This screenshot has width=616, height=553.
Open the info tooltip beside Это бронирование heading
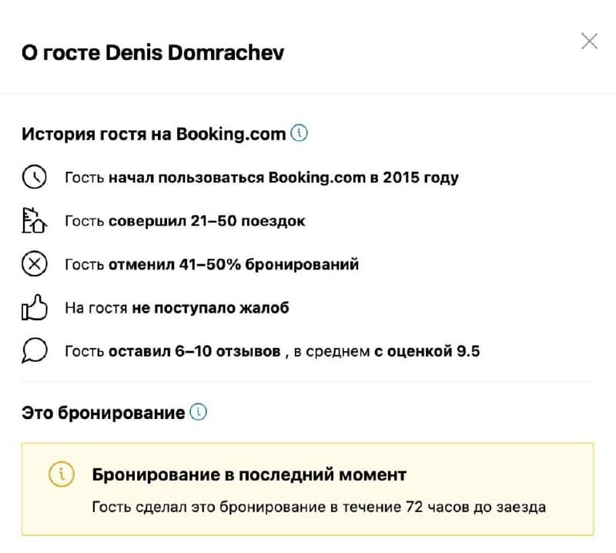tap(199, 412)
